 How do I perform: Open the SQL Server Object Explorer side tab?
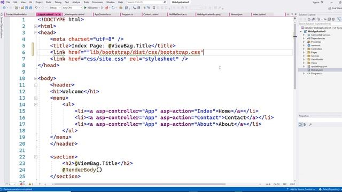pyautogui.click(x=2, y=26)
